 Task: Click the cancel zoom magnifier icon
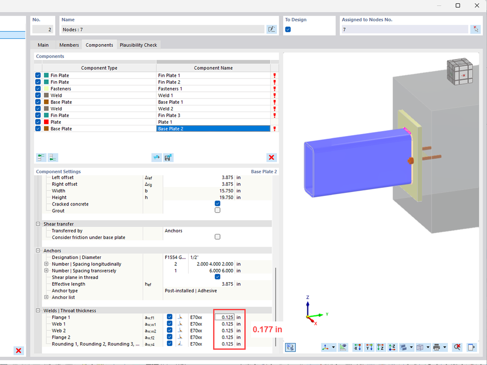[x=457, y=347]
